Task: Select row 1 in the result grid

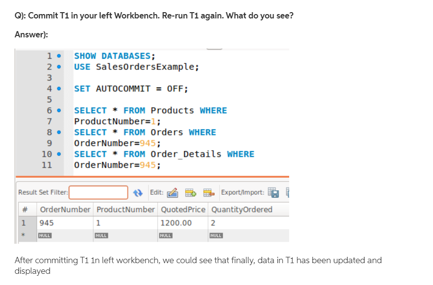Action: (24, 222)
